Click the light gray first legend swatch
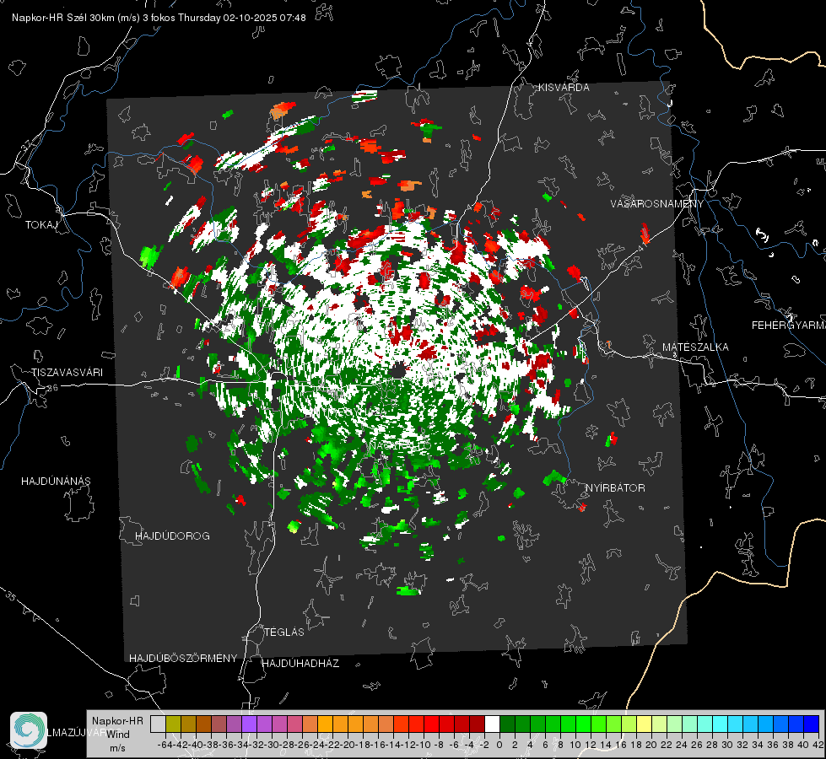The image size is (826, 759). pos(158,724)
